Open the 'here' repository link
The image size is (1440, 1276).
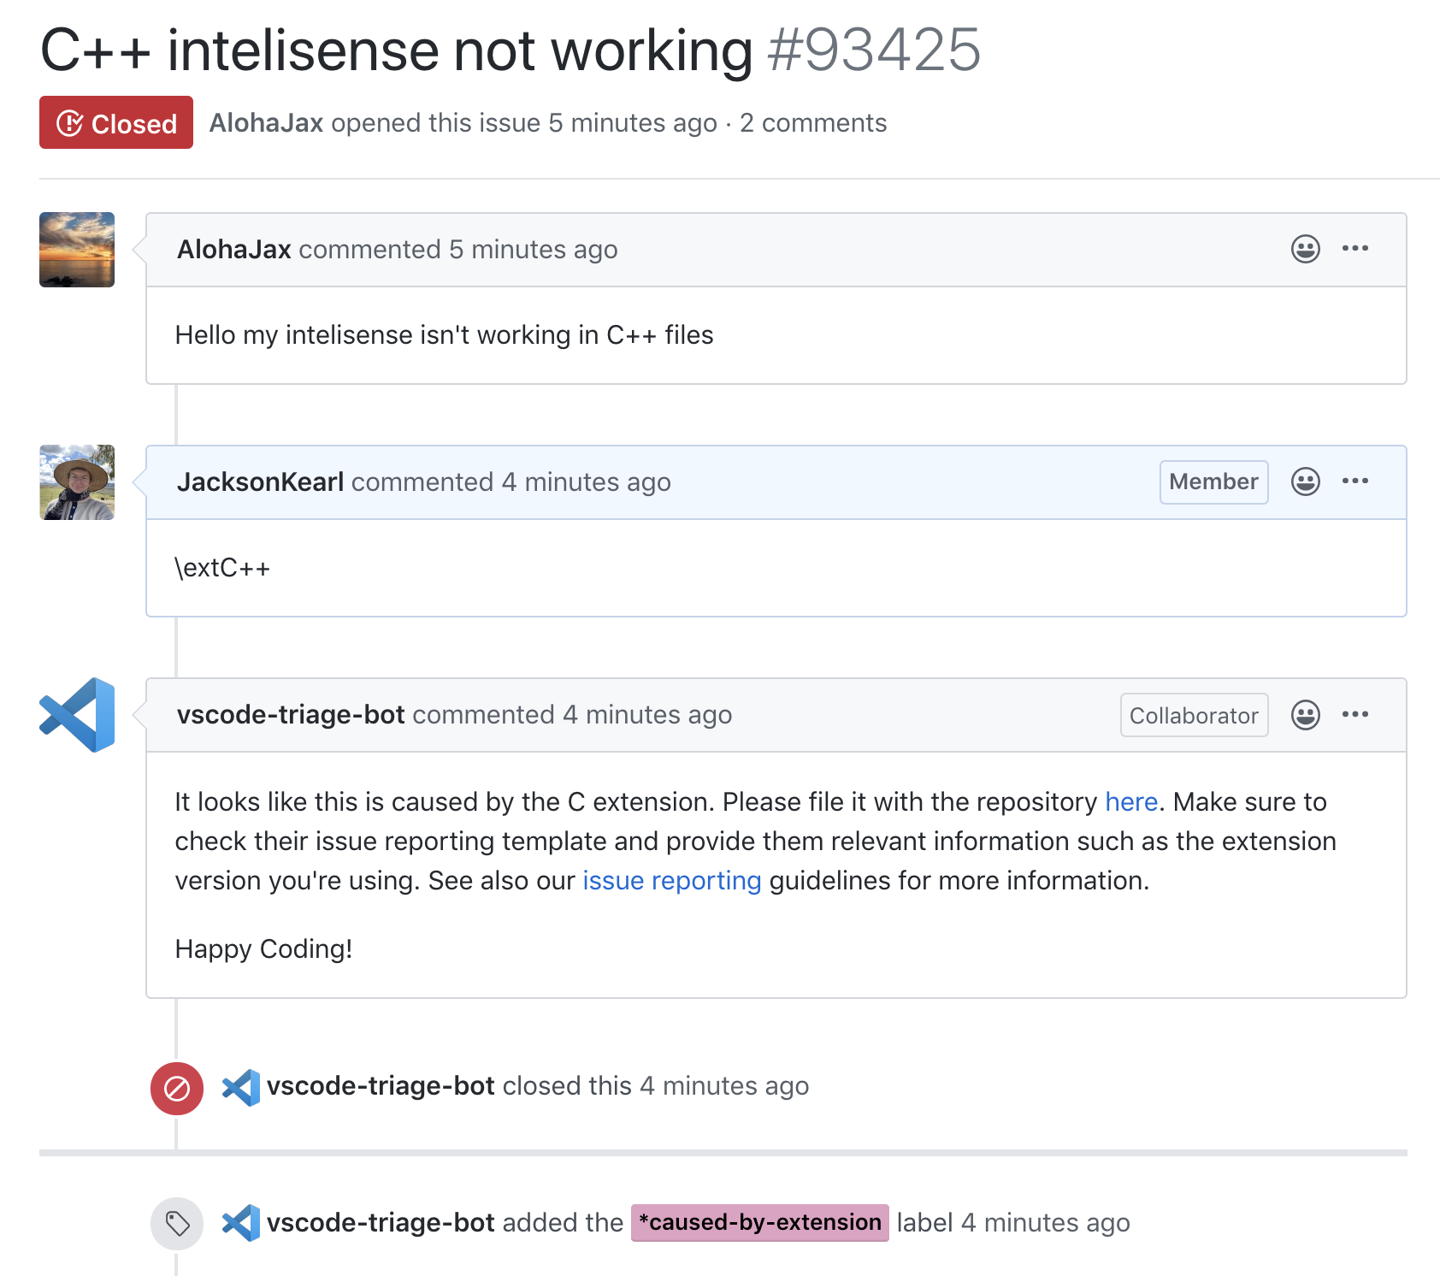coord(1130,801)
